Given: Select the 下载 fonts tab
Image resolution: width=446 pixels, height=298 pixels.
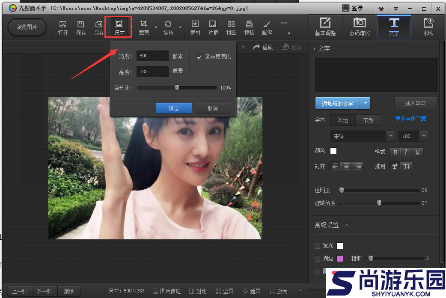Looking at the screenshot, I should [369, 120].
